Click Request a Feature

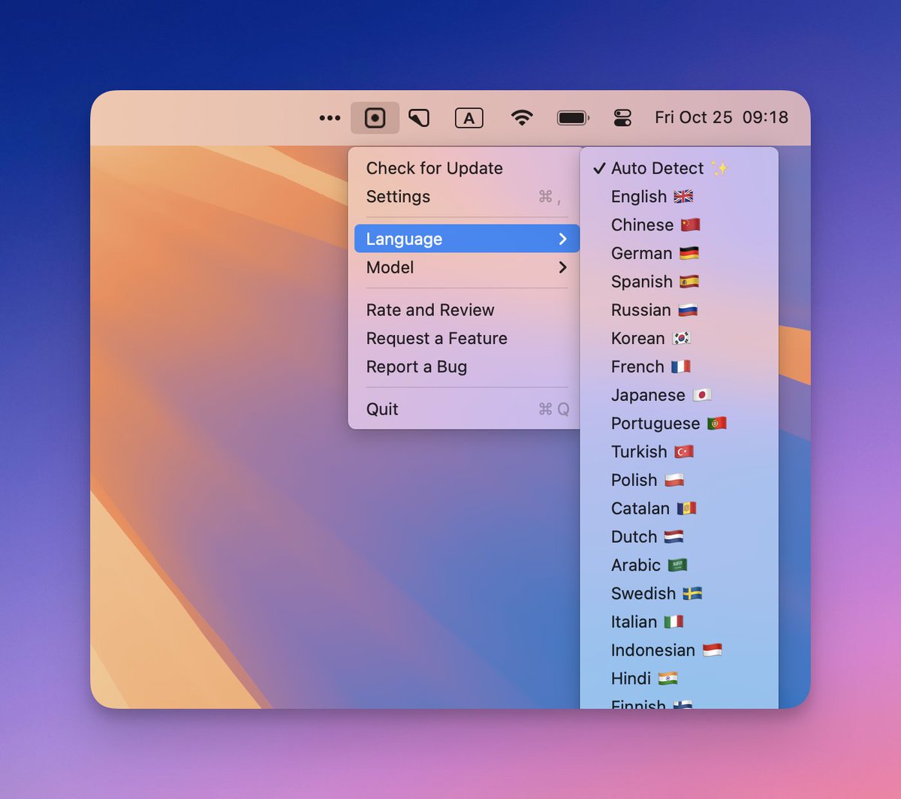pyautogui.click(x=436, y=339)
